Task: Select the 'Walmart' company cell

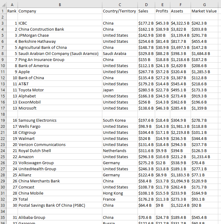Action: tap(60, 139)
